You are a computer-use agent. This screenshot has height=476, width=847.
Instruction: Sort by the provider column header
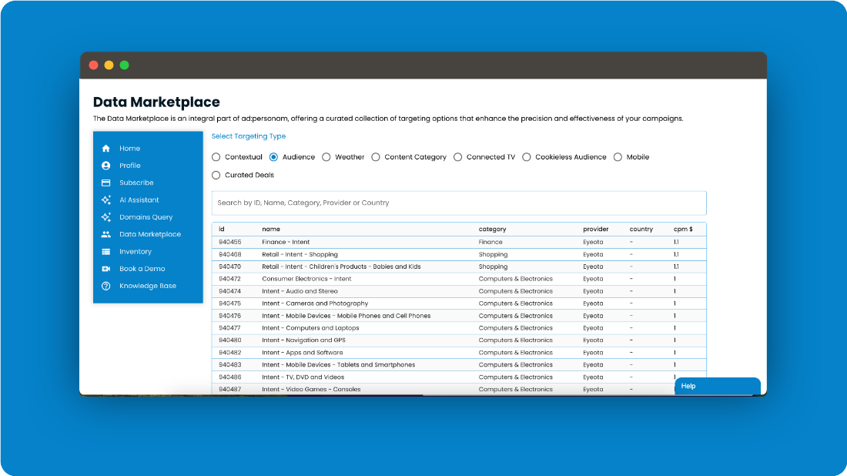[x=595, y=229]
